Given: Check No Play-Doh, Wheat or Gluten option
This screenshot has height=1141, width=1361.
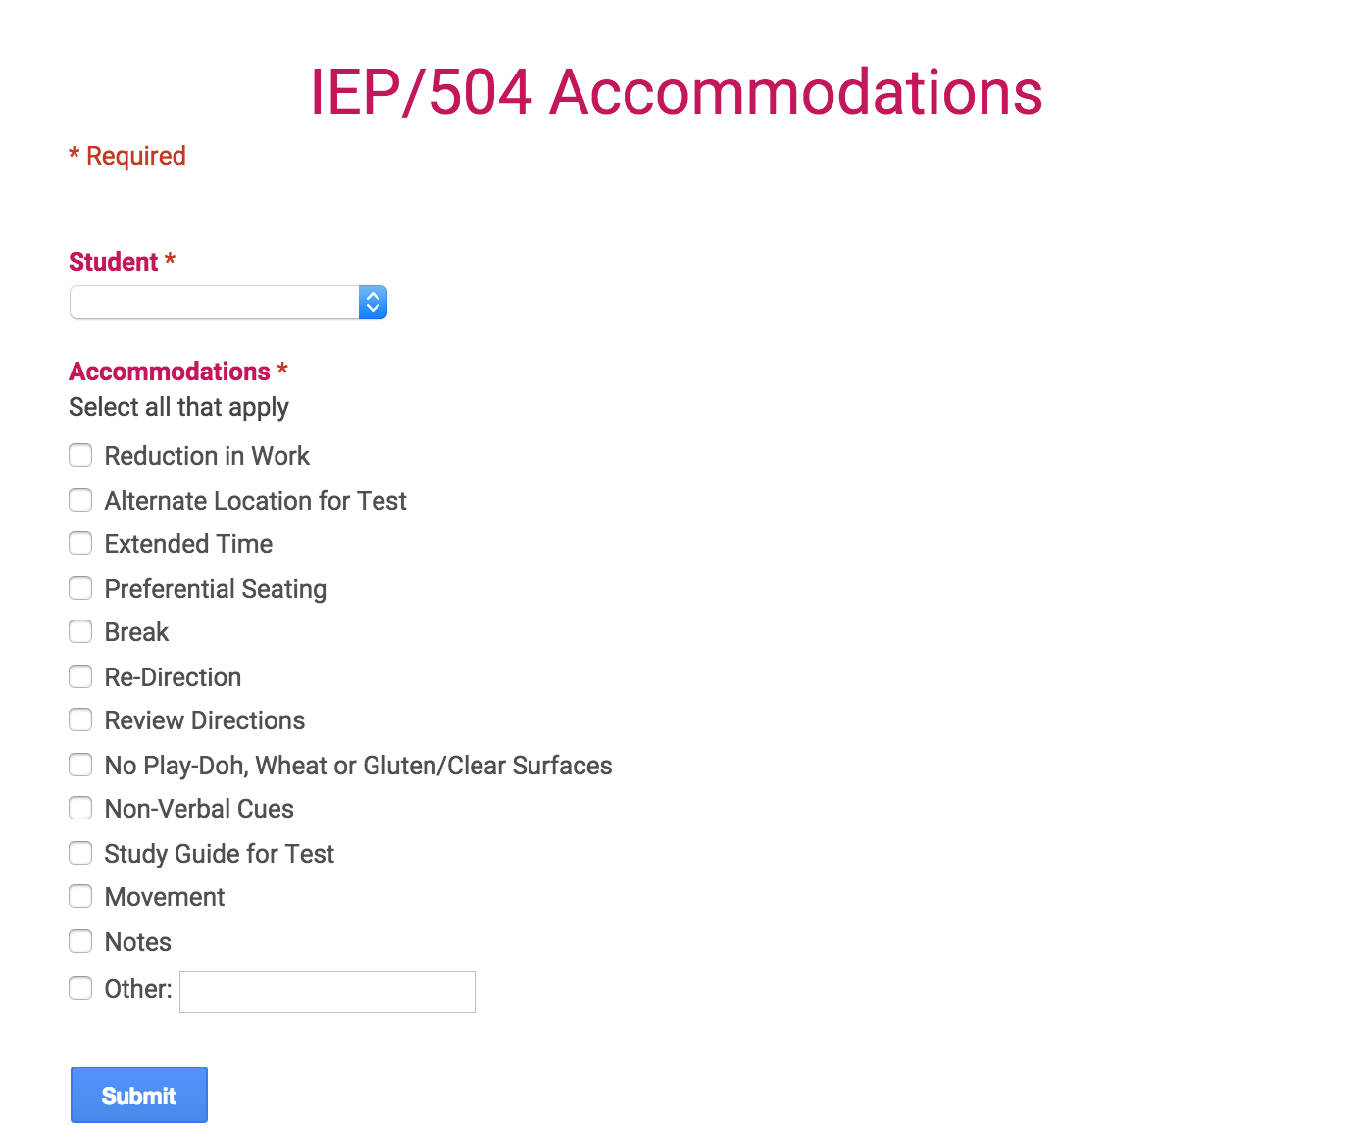Looking at the screenshot, I should click(x=80, y=765).
